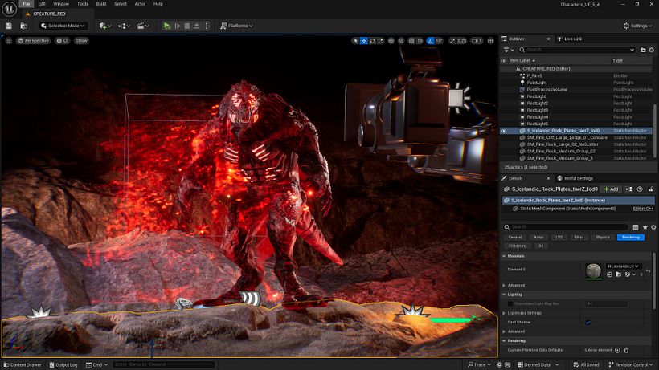Screen dimensions: 659x370
Task: Click the viewport layout maximize icon
Action: (490, 41)
